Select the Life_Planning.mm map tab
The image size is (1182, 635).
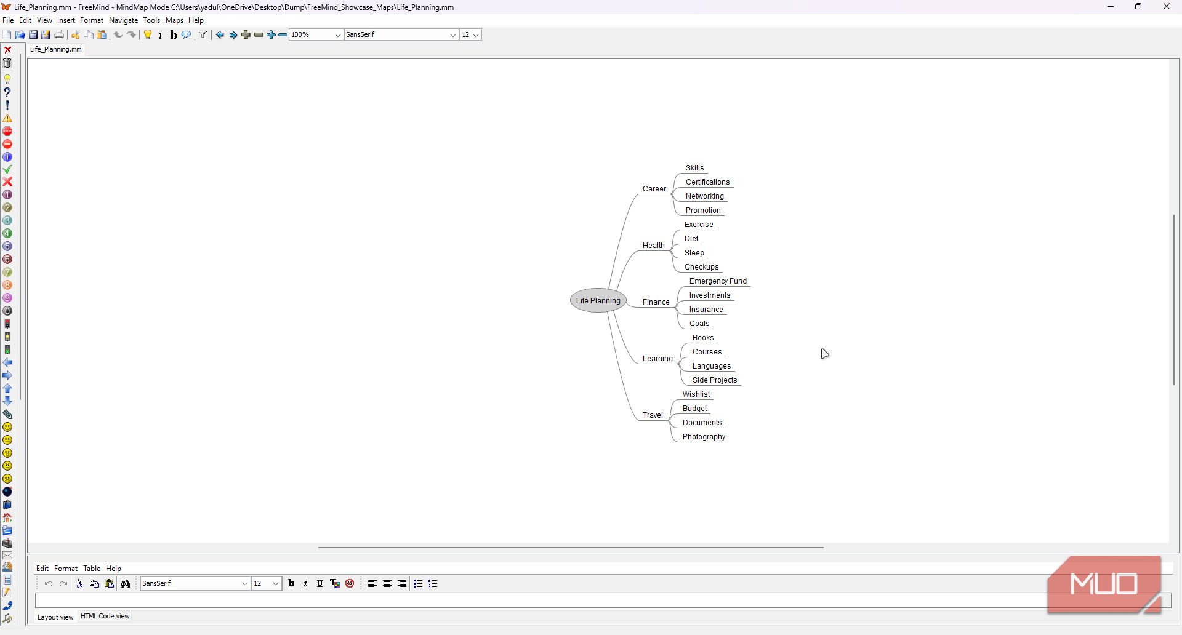[x=55, y=50]
